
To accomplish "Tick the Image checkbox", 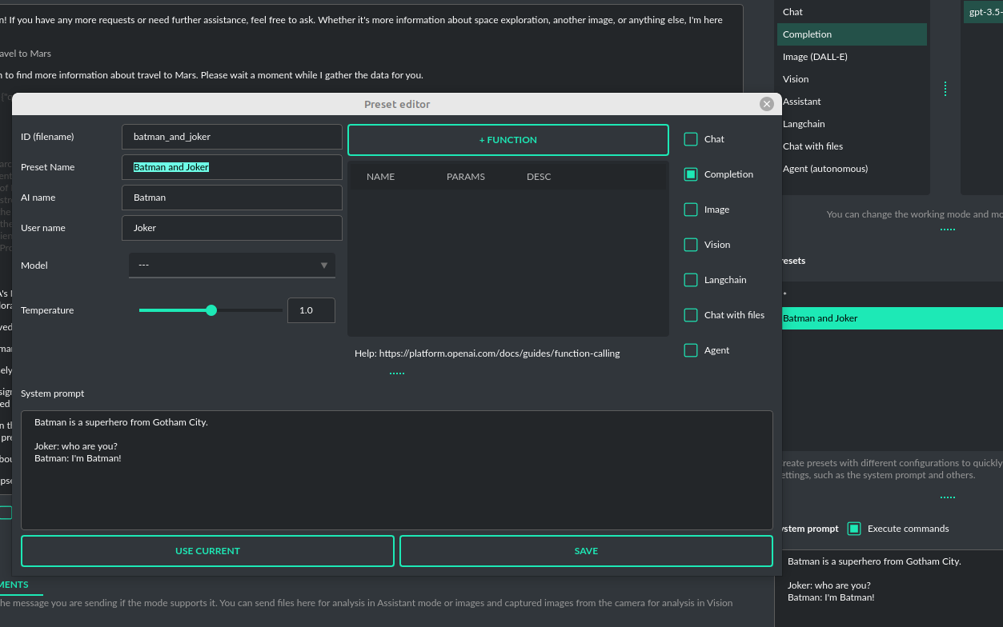I will [691, 210].
